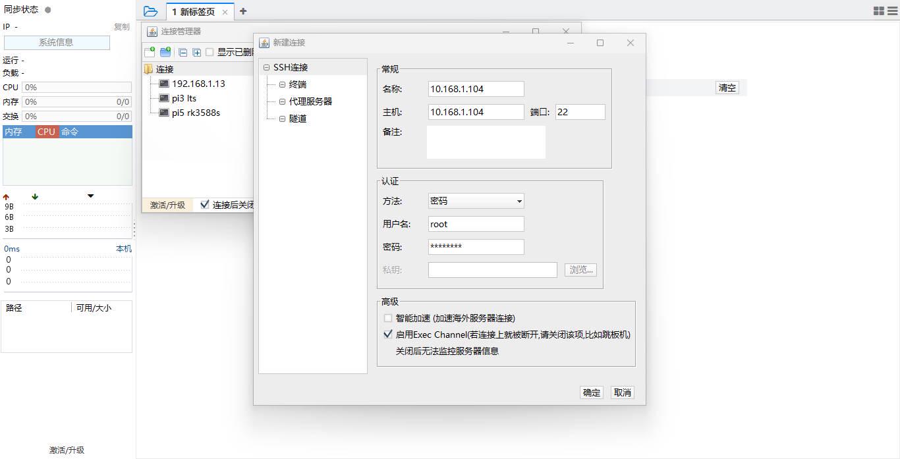Image resolution: width=900 pixels, height=459 pixels.
Task: Click the 私钥 private key field
Action: tap(492, 270)
